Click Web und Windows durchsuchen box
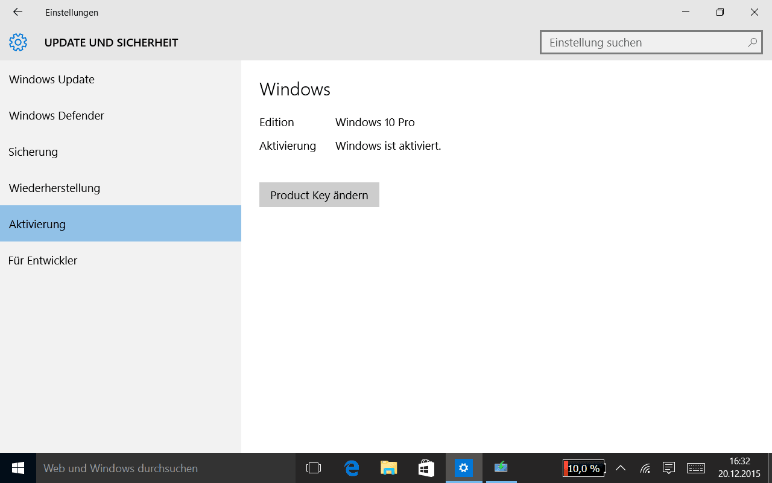Image resolution: width=772 pixels, height=483 pixels. [x=166, y=468]
